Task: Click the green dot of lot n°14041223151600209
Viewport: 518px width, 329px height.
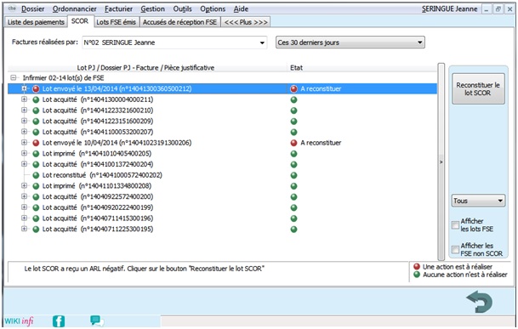Action: coord(36,122)
